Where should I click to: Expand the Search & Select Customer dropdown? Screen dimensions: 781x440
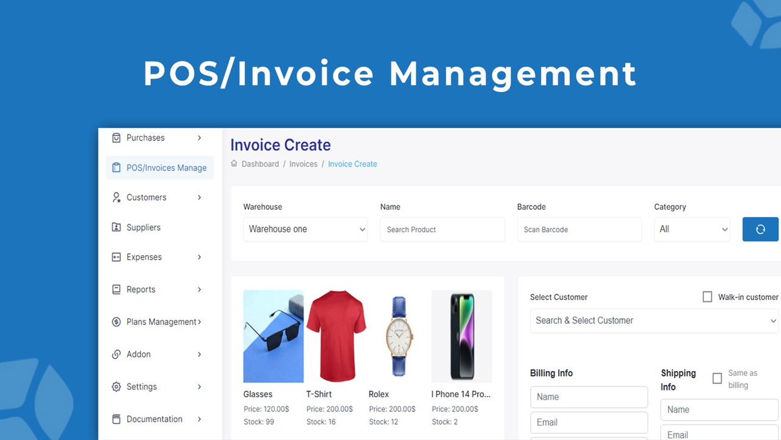tap(654, 321)
